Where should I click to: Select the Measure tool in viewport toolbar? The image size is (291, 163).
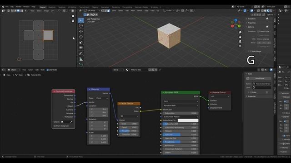click(81, 59)
